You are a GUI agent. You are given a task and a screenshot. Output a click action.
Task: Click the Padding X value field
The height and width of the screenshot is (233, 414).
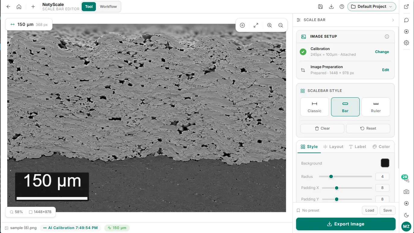tap(382, 188)
